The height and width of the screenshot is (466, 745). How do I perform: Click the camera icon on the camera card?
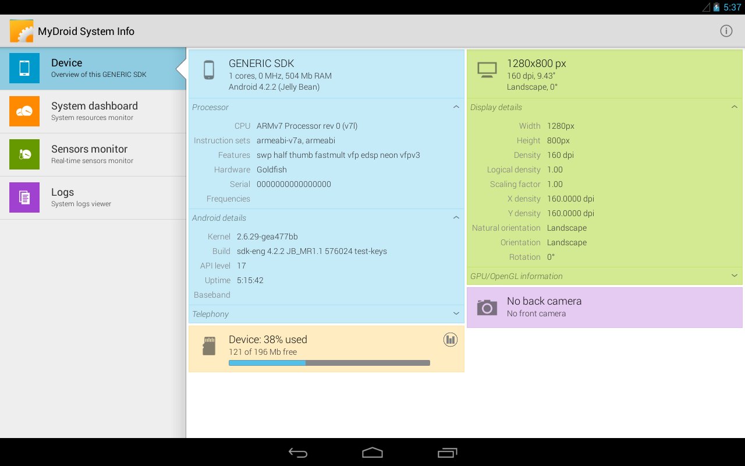click(487, 308)
